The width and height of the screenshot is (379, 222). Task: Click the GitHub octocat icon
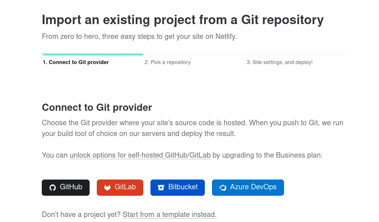click(53, 187)
